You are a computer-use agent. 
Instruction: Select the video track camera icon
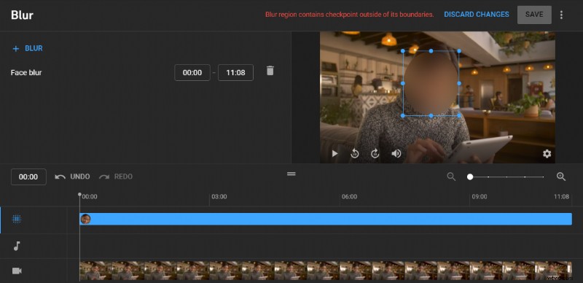17,271
